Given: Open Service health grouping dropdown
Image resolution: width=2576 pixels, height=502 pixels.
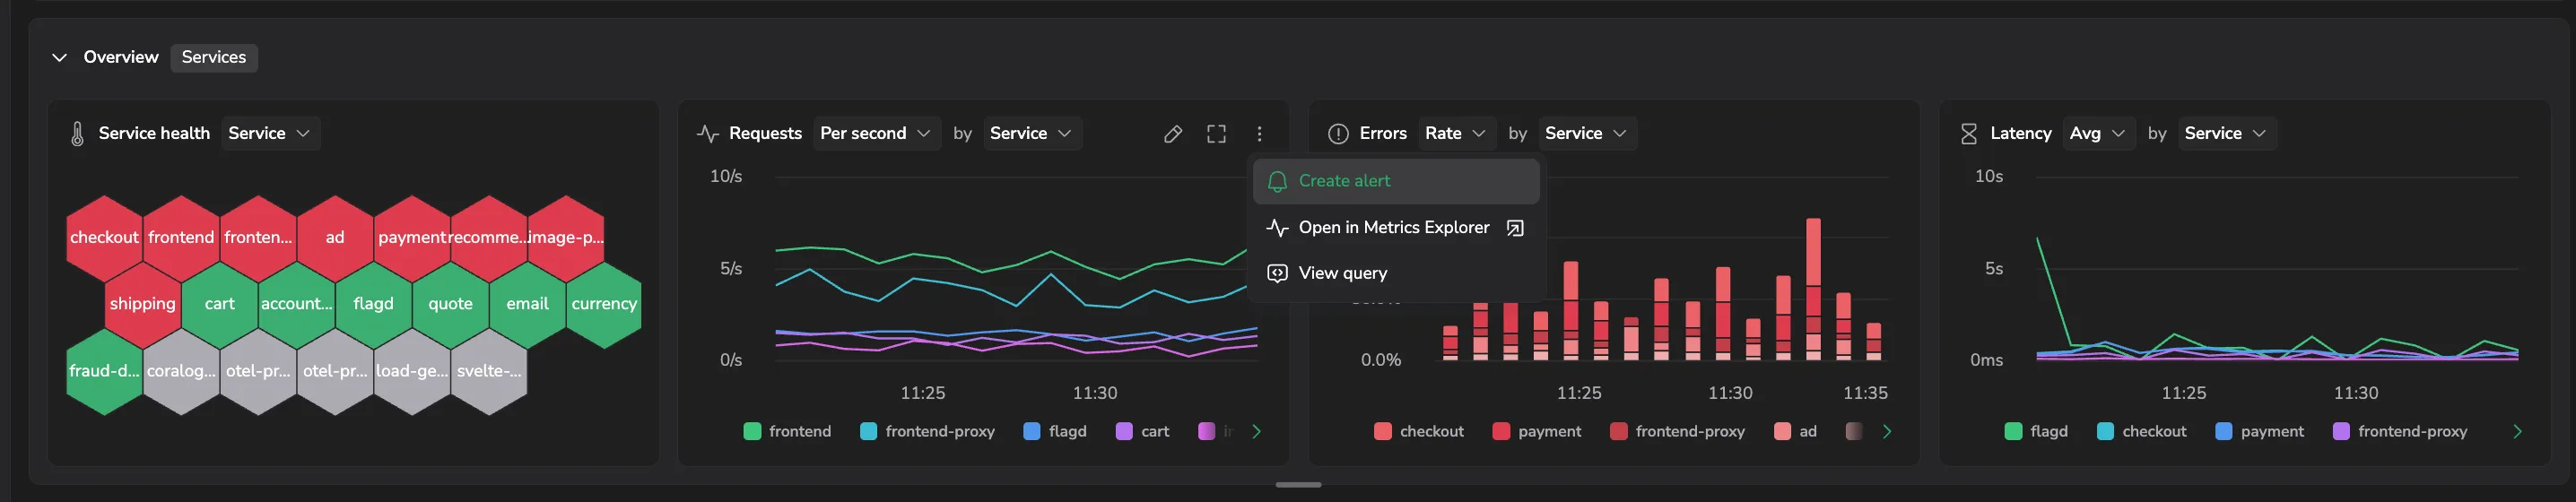Looking at the screenshot, I should pos(270,134).
